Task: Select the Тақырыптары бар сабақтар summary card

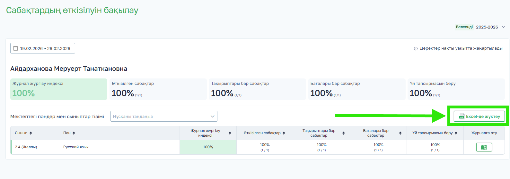Action: click(258, 89)
